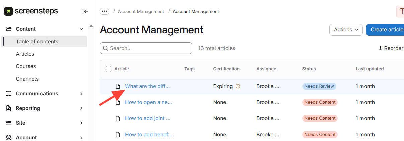
Task: Open the 'How to open a ne...' article
Action: (148, 102)
